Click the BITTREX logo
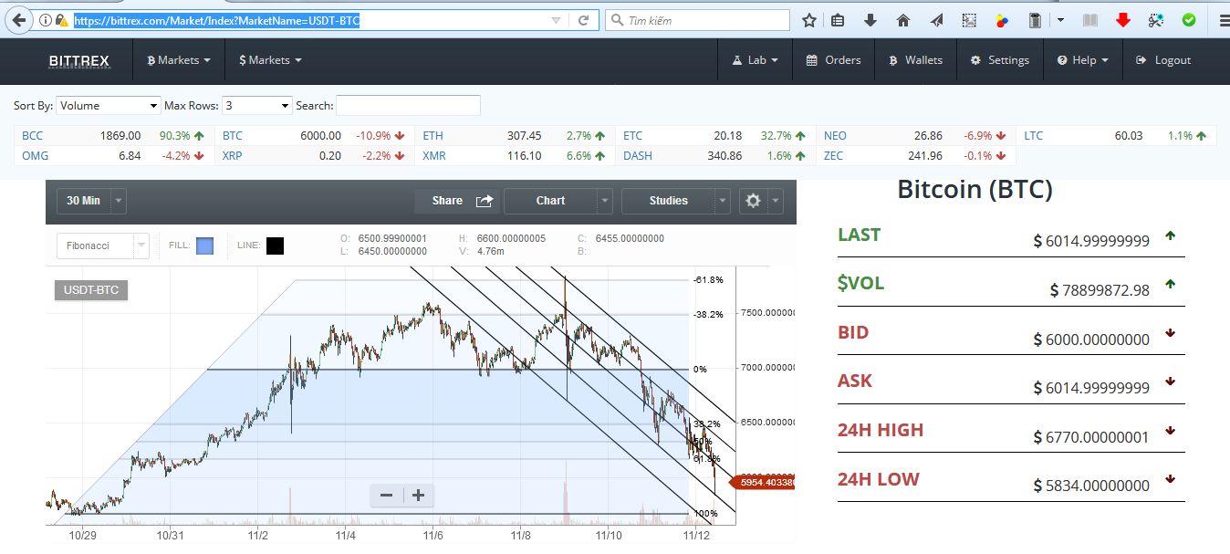The image size is (1230, 554). pyautogui.click(x=78, y=60)
